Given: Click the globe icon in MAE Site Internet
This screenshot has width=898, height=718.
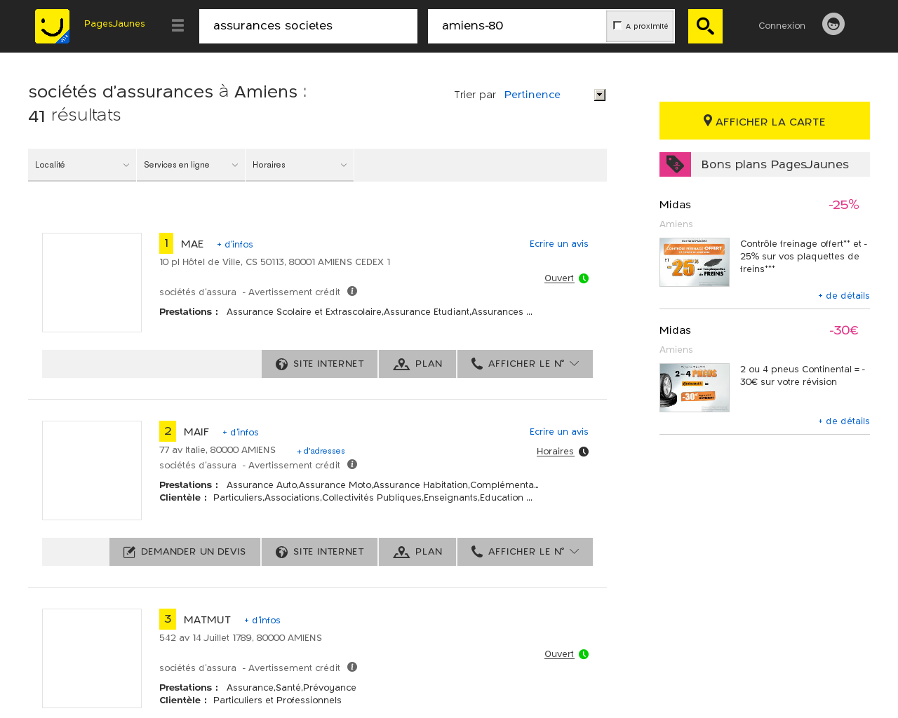Looking at the screenshot, I should (x=282, y=364).
